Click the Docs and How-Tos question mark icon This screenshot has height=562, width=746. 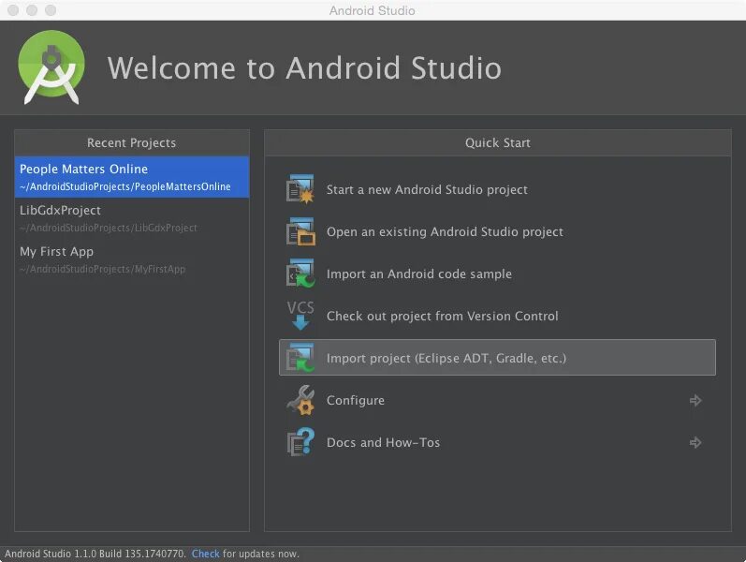click(300, 442)
